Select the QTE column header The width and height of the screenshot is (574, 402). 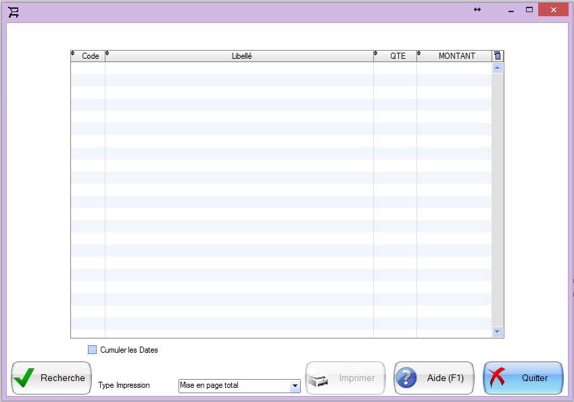coord(398,56)
